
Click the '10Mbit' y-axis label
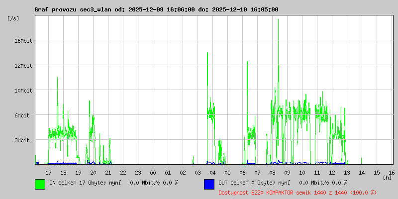(x=23, y=91)
